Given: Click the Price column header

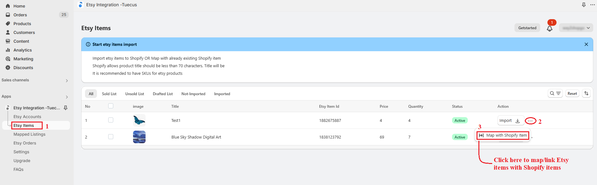Looking at the screenshot, I should (x=384, y=106).
